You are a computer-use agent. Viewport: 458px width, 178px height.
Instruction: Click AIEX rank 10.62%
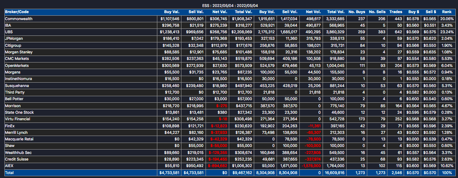448,166
